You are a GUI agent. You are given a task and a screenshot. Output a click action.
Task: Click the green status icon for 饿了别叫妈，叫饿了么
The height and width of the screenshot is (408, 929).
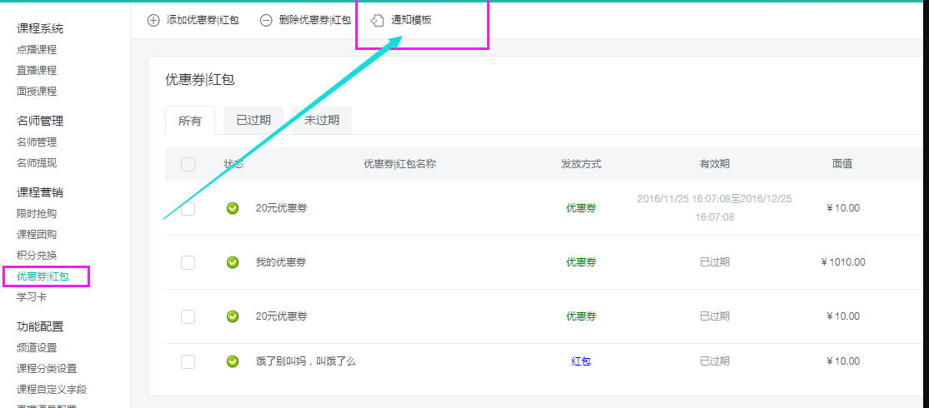click(x=233, y=361)
